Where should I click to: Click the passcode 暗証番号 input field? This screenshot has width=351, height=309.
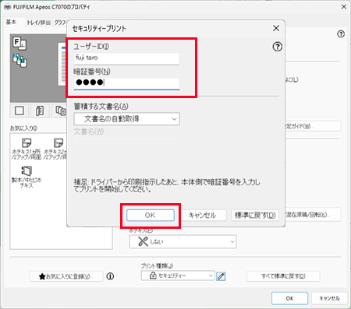[x=126, y=83]
